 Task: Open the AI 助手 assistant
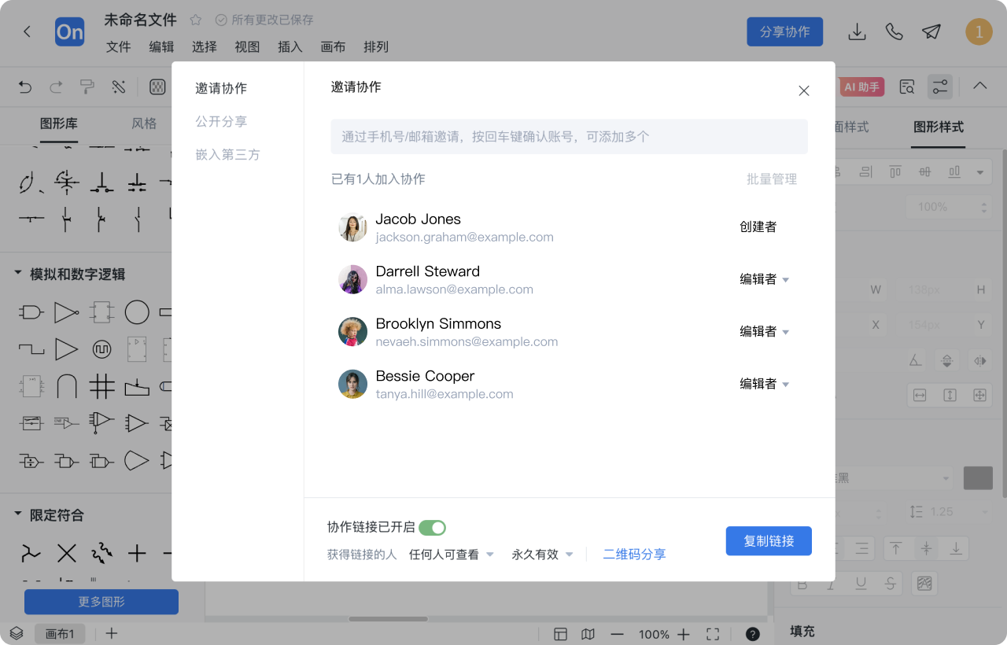(861, 87)
